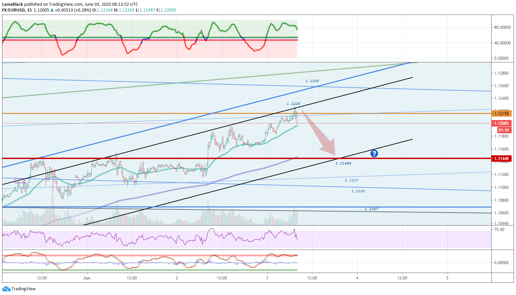Click the TradingView brand text
Viewport: 516px width, 295px height.
point(23,289)
